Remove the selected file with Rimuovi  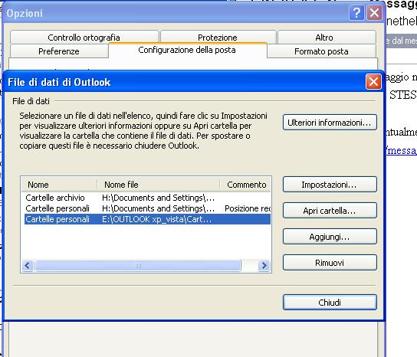tap(330, 263)
